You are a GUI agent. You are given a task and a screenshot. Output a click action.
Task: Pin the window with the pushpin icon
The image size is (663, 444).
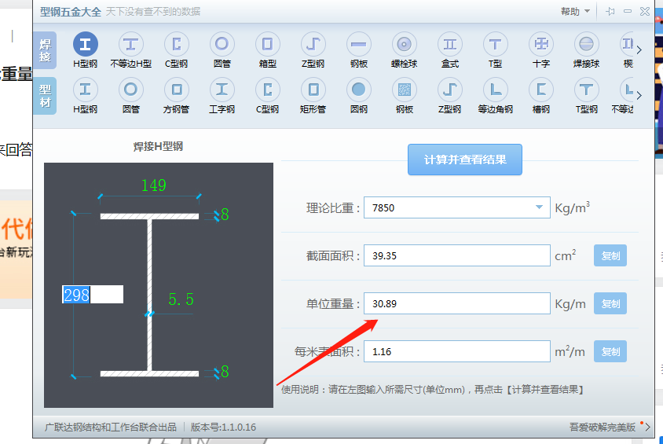click(610, 12)
